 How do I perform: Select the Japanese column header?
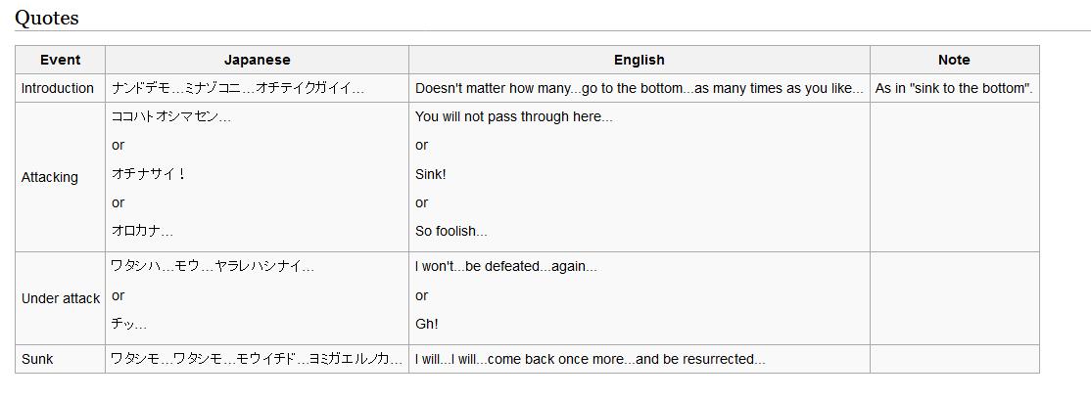click(x=257, y=60)
